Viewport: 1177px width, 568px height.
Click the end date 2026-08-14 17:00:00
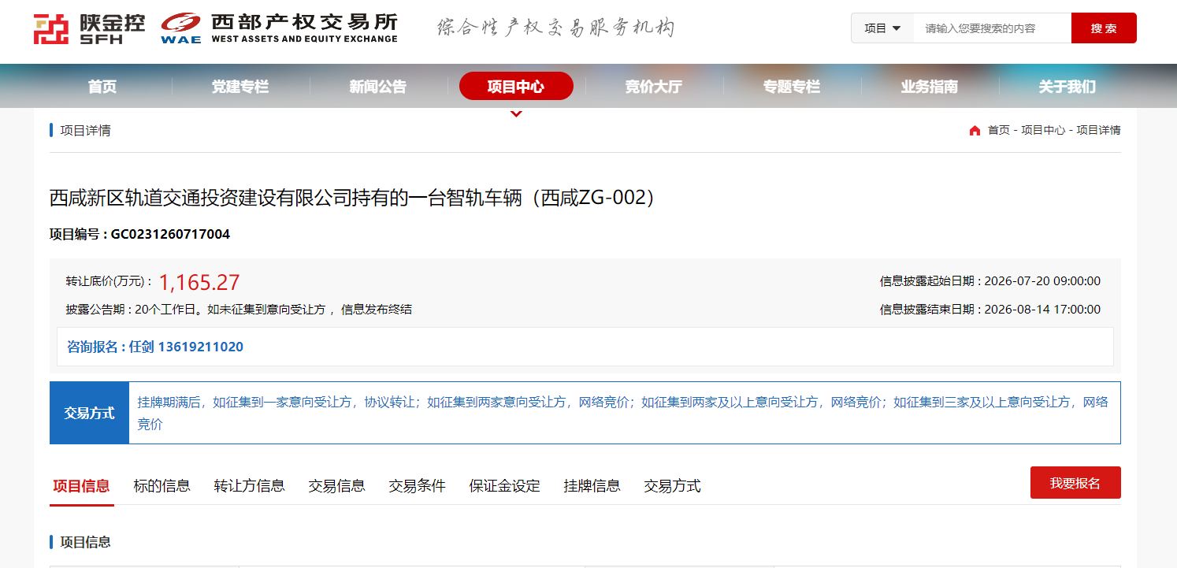point(1042,310)
